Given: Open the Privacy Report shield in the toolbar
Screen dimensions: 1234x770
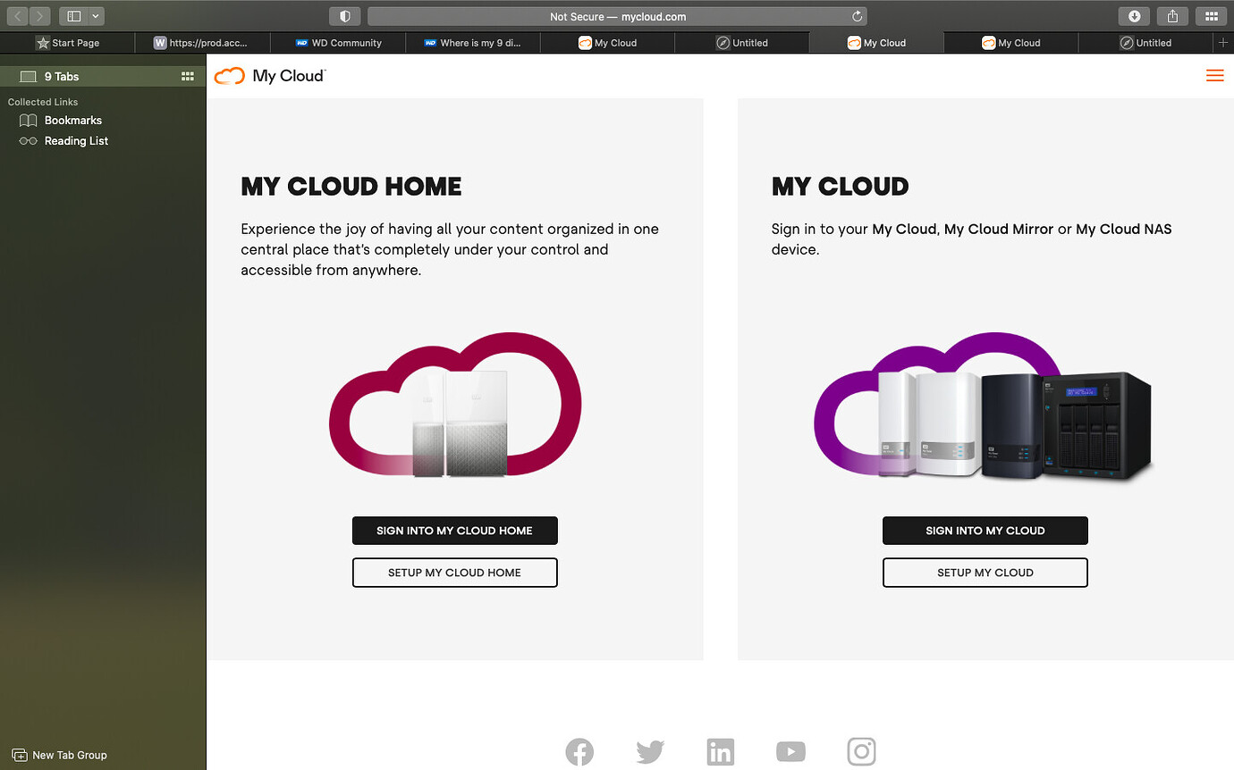Looking at the screenshot, I should click(344, 15).
